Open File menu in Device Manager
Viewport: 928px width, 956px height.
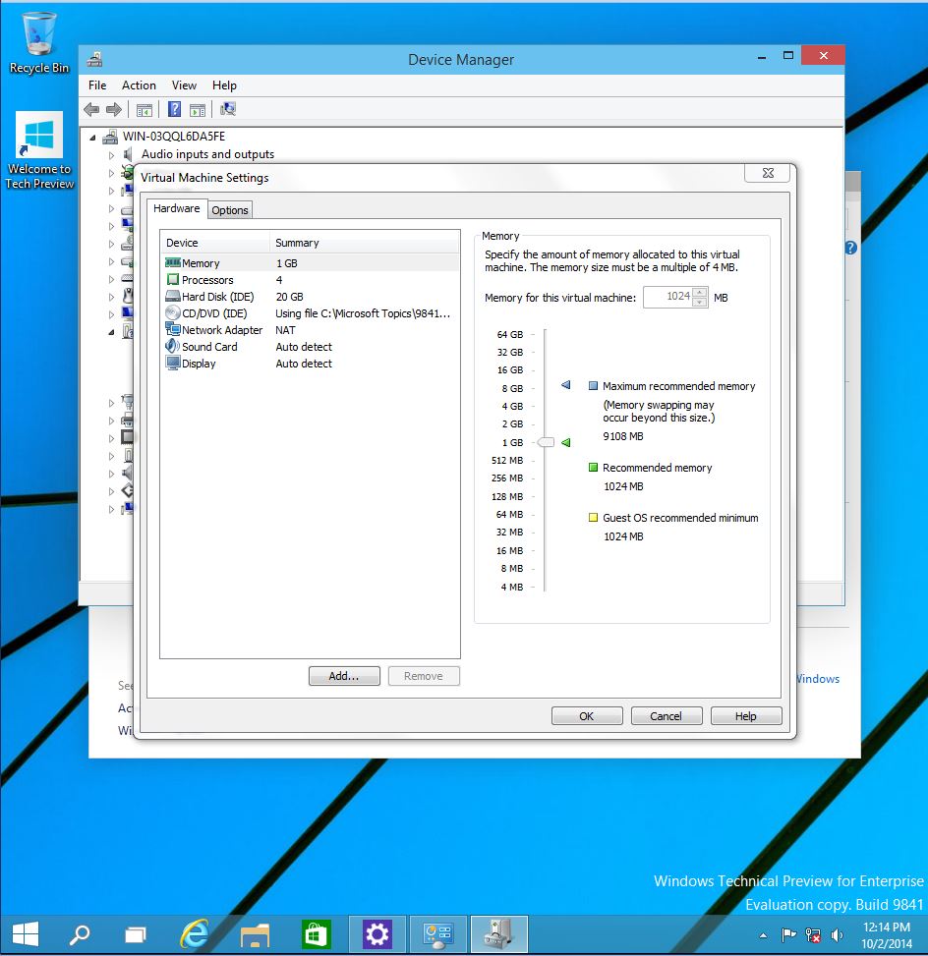(97, 85)
